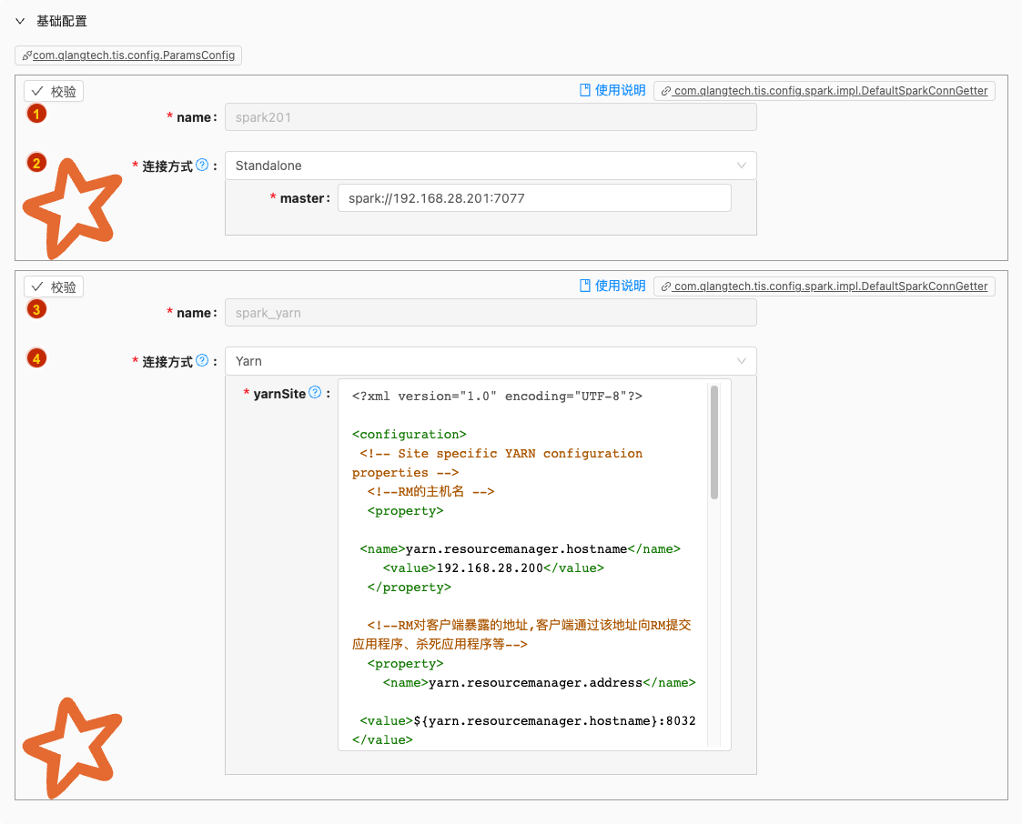The image size is (1022, 824).
Task: Click help icon beside 连接方式 for Yarn
Action: (202, 360)
